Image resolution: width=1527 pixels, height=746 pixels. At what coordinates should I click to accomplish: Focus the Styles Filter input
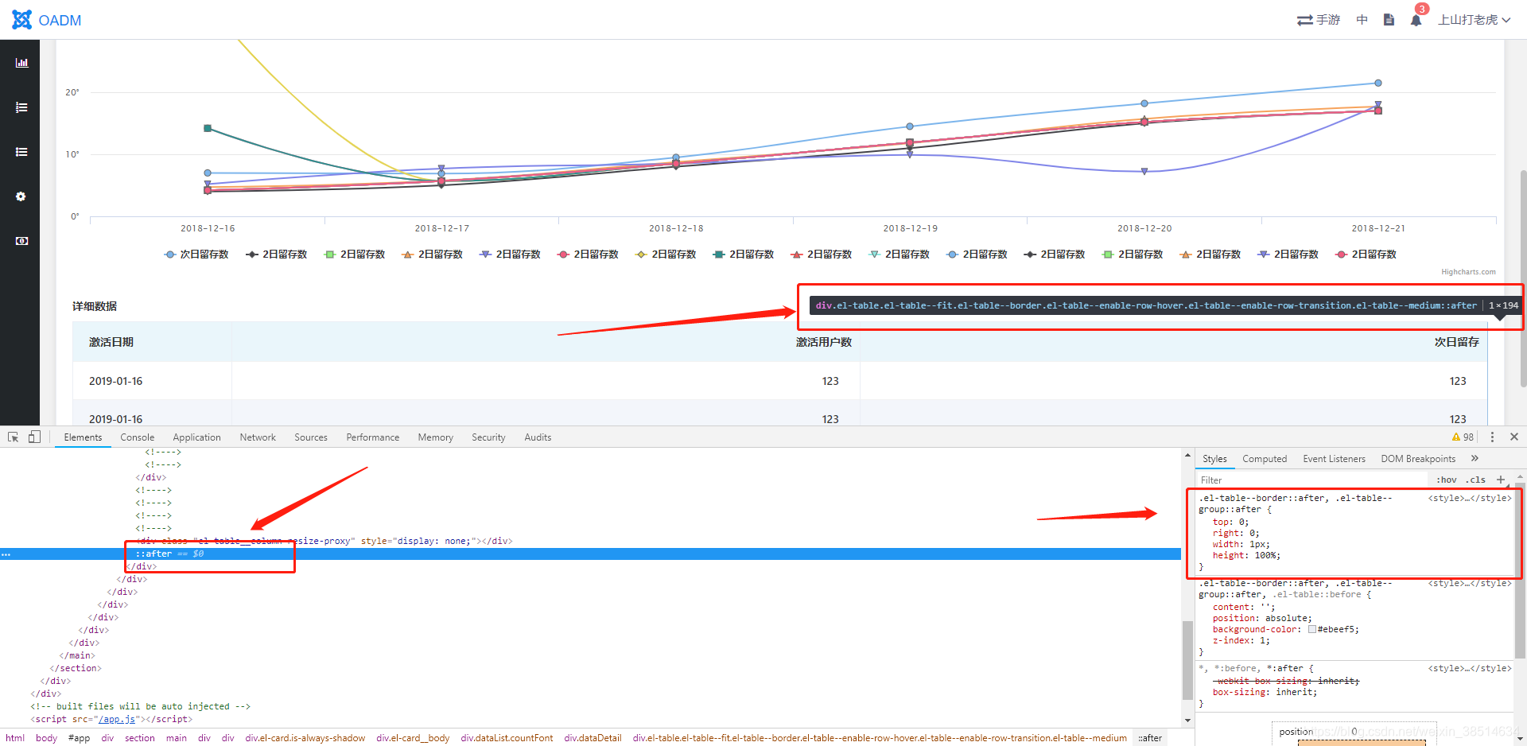(1312, 480)
